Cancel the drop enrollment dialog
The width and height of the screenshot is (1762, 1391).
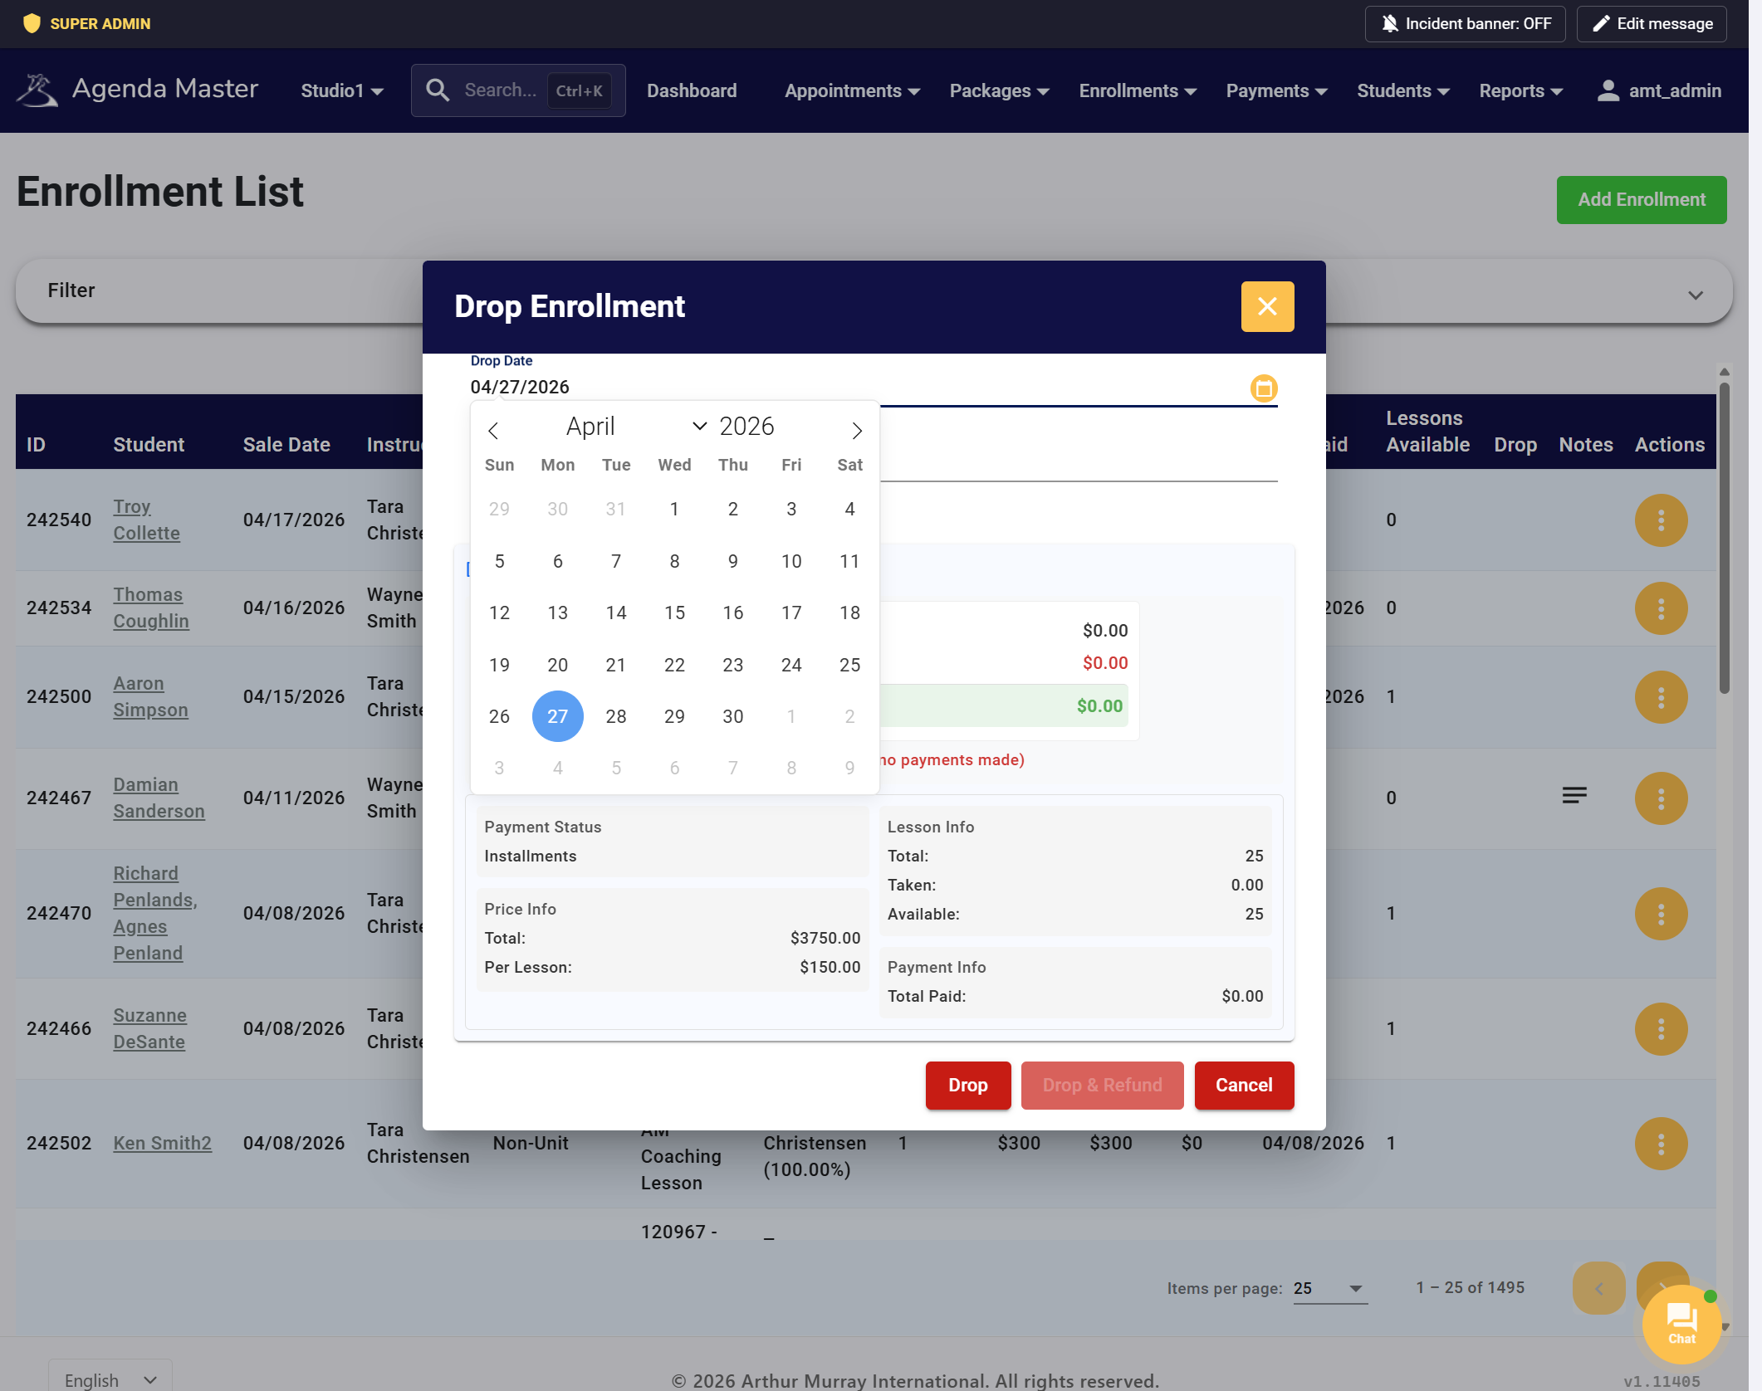(x=1244, y=1086)
